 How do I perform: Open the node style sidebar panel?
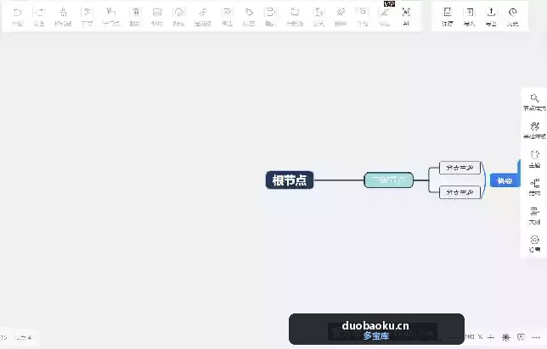pos(534,102)
